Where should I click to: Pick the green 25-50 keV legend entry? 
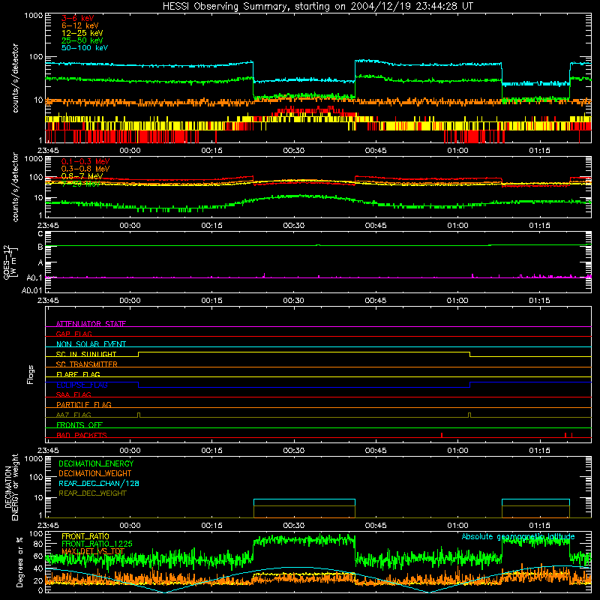tap(82, 40)
